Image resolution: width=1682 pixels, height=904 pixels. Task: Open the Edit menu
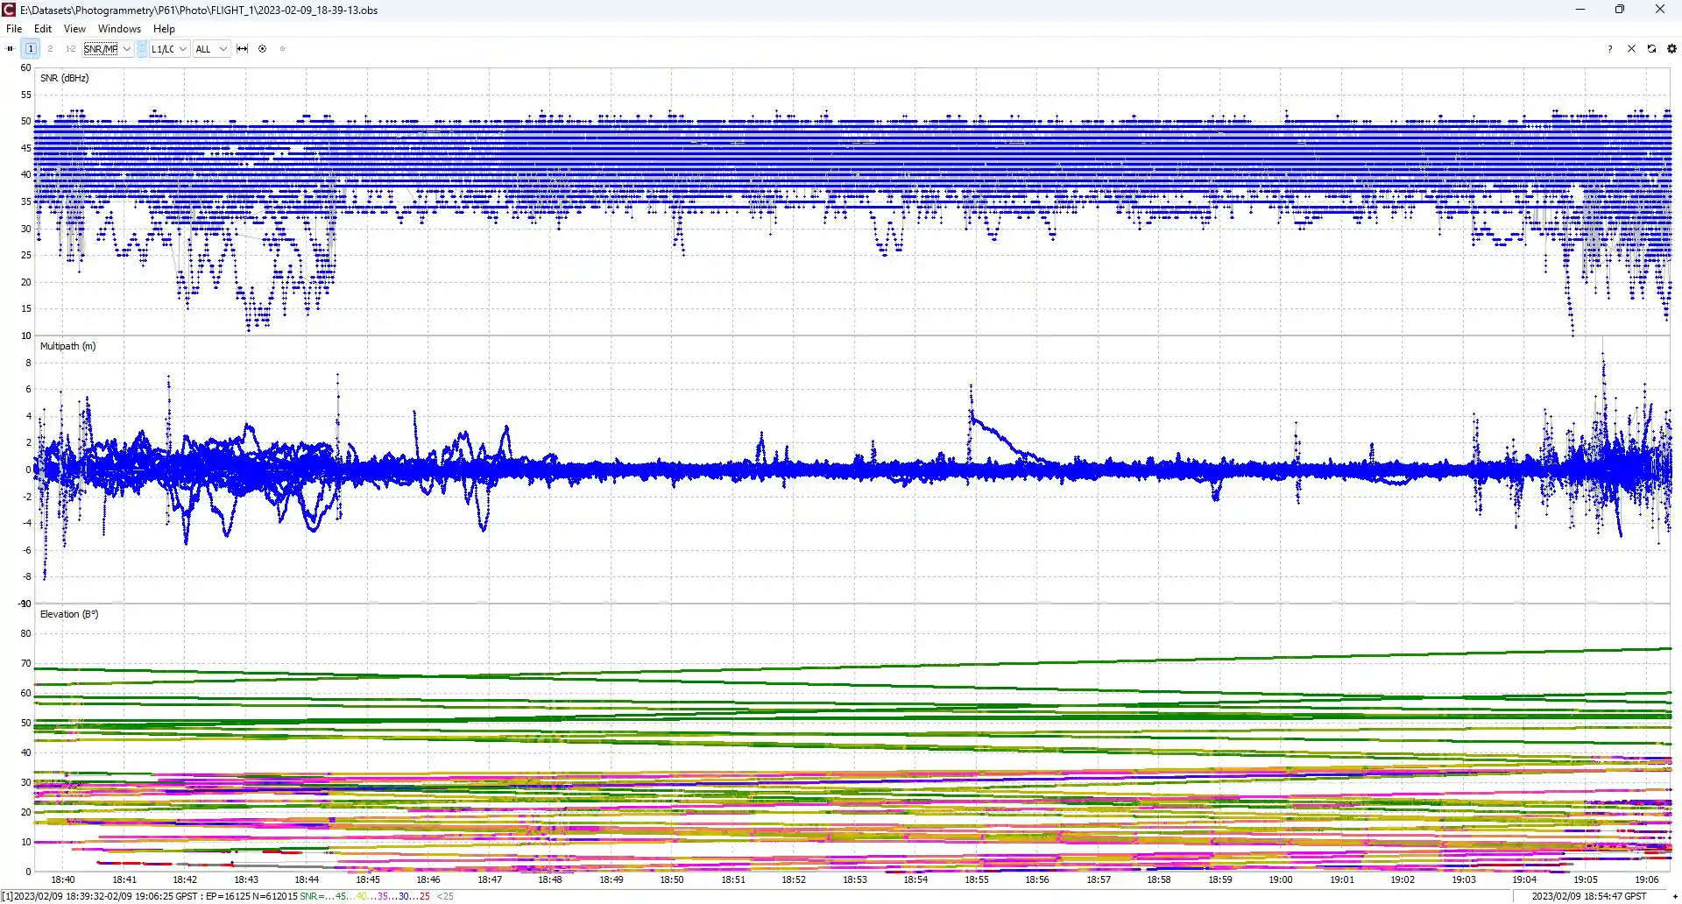click(x=43, y=29)
